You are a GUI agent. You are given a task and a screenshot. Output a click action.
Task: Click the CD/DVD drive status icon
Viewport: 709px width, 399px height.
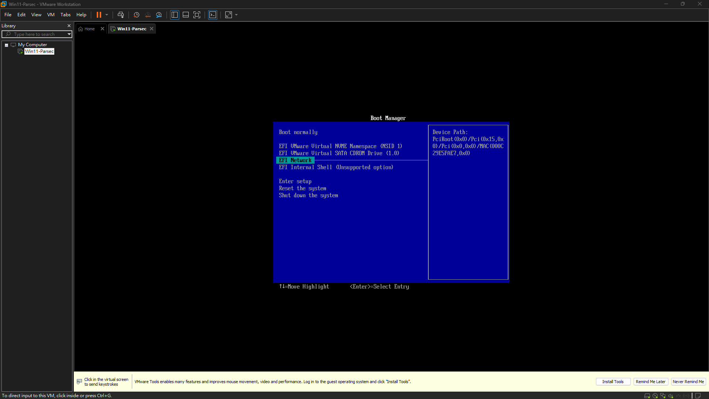point(655,396)
